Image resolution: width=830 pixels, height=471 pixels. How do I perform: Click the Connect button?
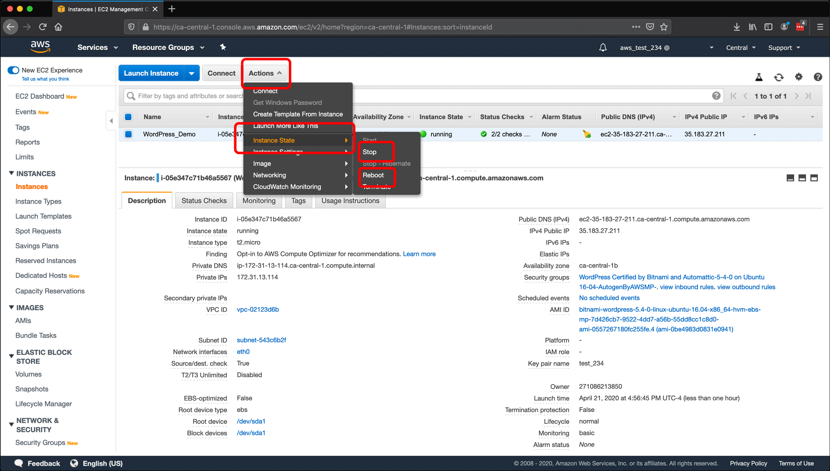pyautogui.click(x=221, y=73)
